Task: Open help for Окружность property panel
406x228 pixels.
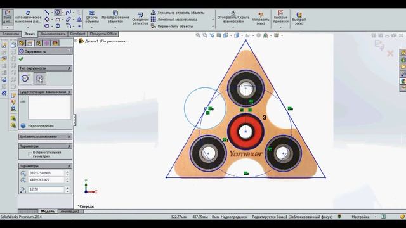Action: point(69,51)
